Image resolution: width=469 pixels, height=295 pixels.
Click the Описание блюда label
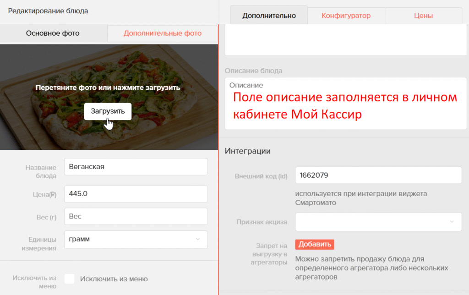coord(253,71)
